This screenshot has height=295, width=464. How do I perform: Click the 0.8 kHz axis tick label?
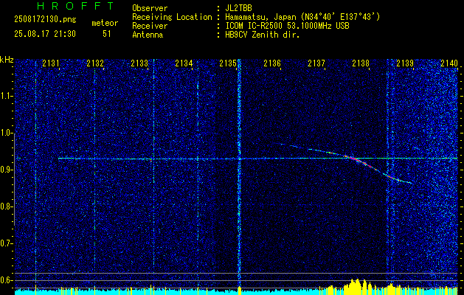6,206
